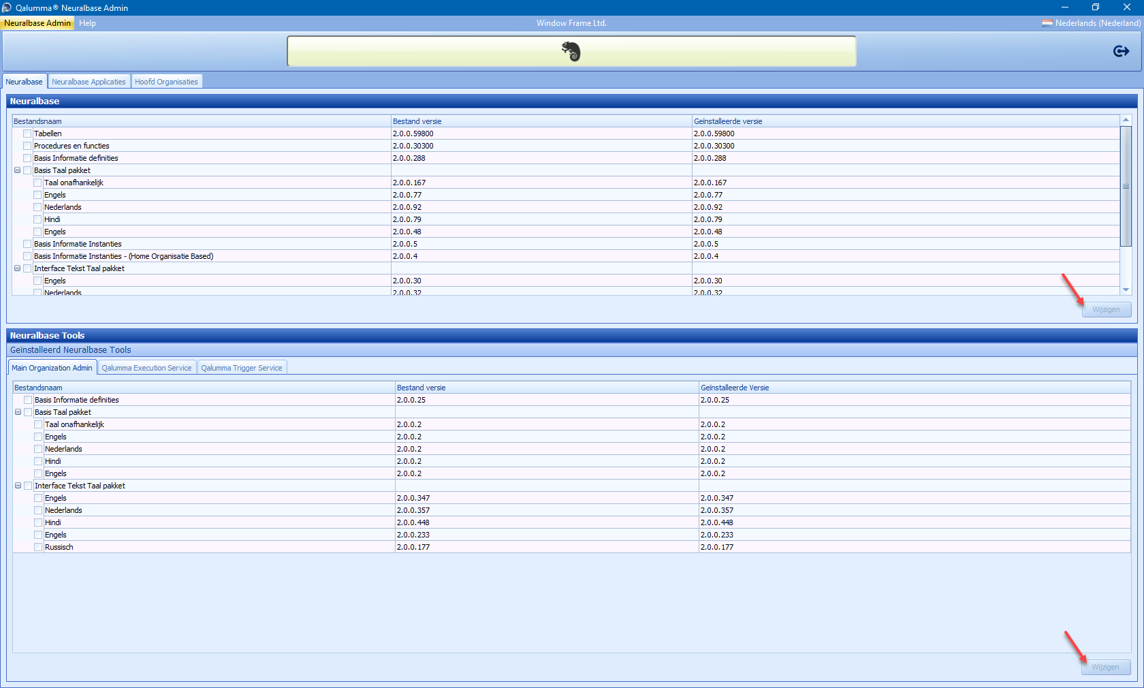Collapse Interface Tekst Taal pakket in Neuralbase panel
This screenshot has height=688, width=1144.
[x=18, y=268]
